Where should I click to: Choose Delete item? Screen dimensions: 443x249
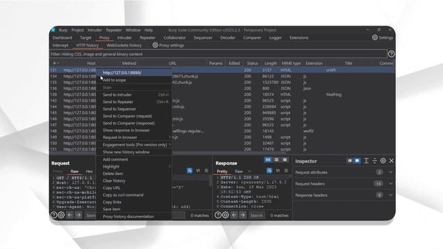(134, 174)
